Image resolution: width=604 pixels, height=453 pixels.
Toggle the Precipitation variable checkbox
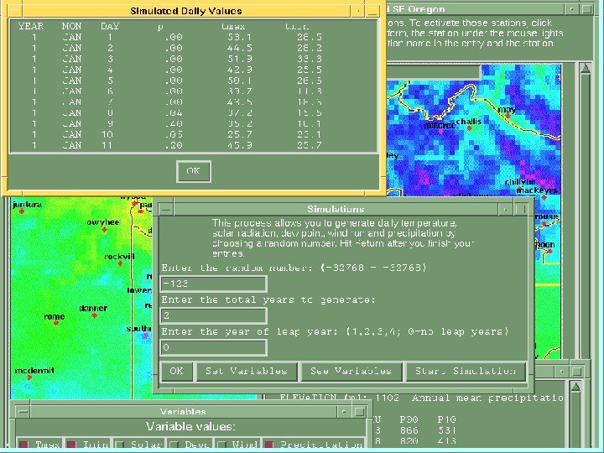coord(269,445)
